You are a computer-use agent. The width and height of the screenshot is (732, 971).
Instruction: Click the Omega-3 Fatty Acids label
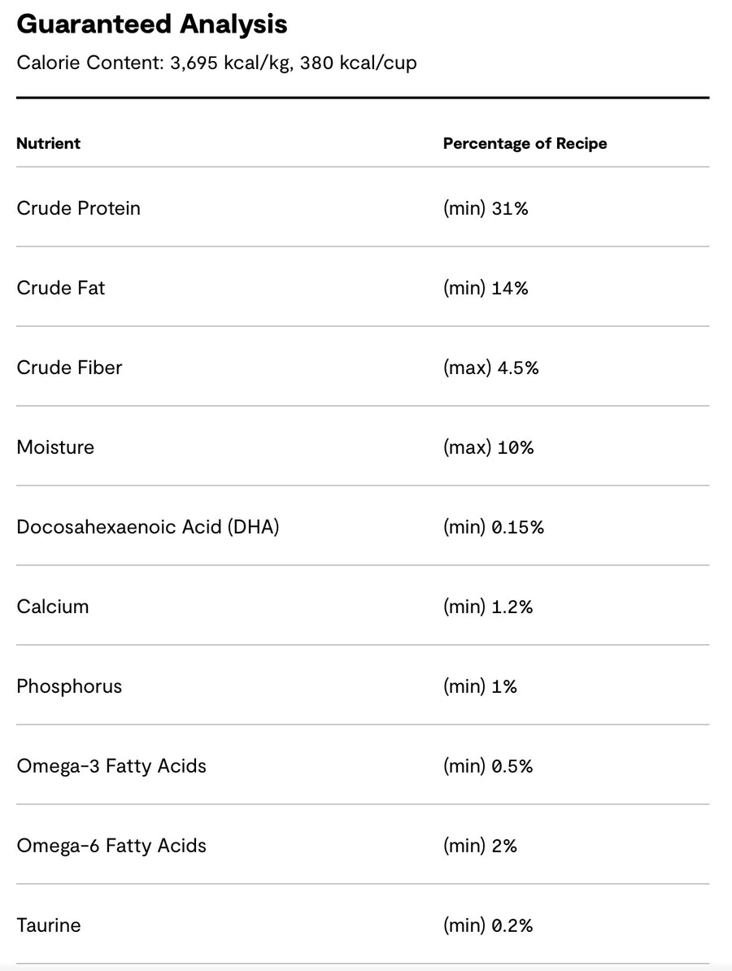[111, 766]
